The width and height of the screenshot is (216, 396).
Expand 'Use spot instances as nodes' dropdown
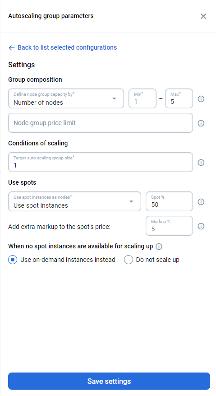(x=75, y=201)
